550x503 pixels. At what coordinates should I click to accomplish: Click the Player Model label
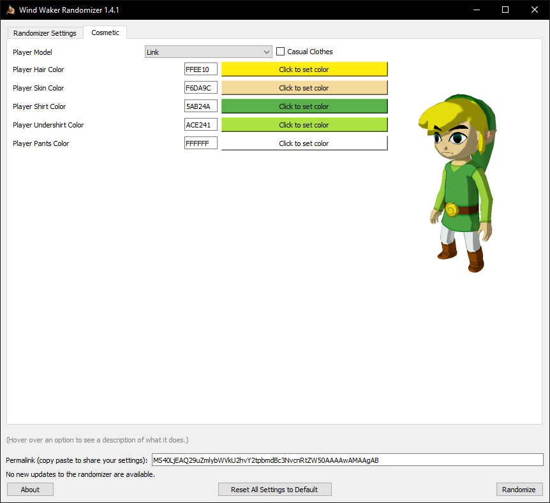(x=33, y=52)
